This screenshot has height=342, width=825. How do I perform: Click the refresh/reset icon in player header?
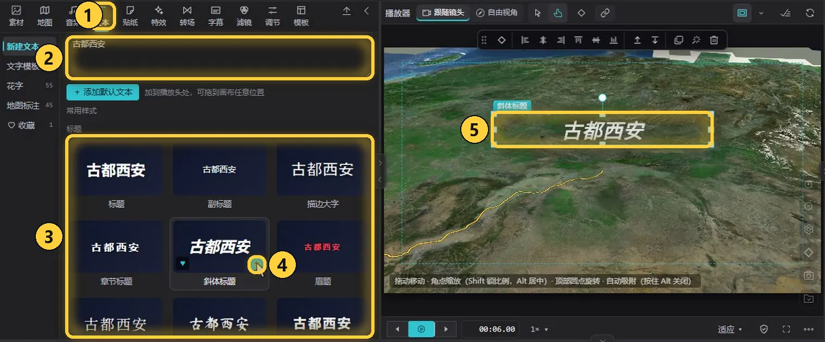click(810, 13)
